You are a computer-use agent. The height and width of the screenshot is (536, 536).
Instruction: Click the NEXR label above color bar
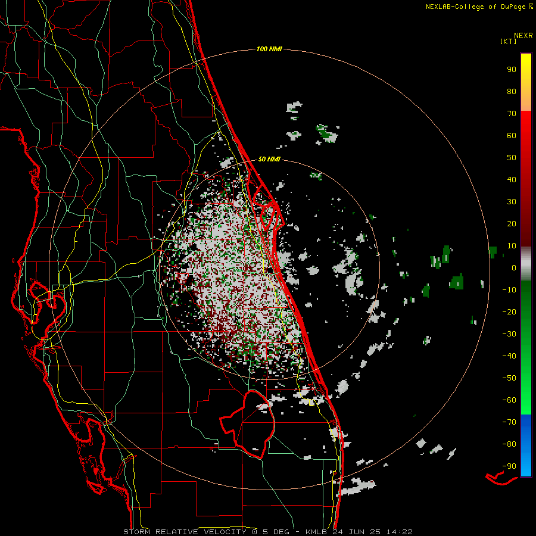pyautogui.click(x=523, y=35)
